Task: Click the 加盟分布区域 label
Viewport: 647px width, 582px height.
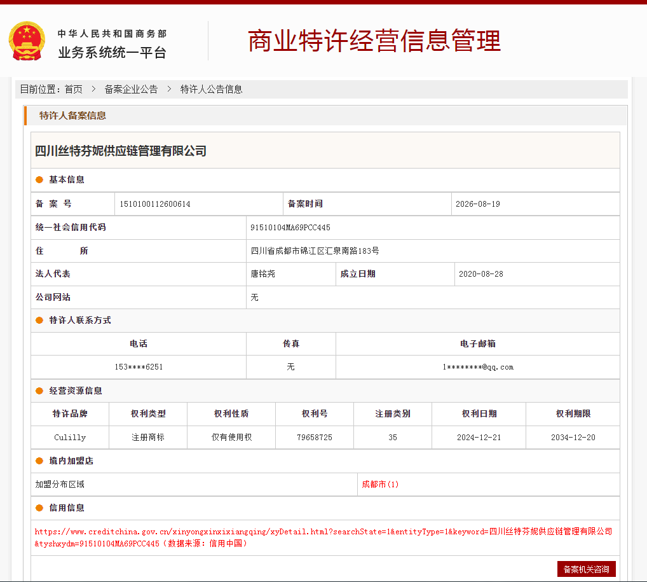Action: tap(60, 484)
